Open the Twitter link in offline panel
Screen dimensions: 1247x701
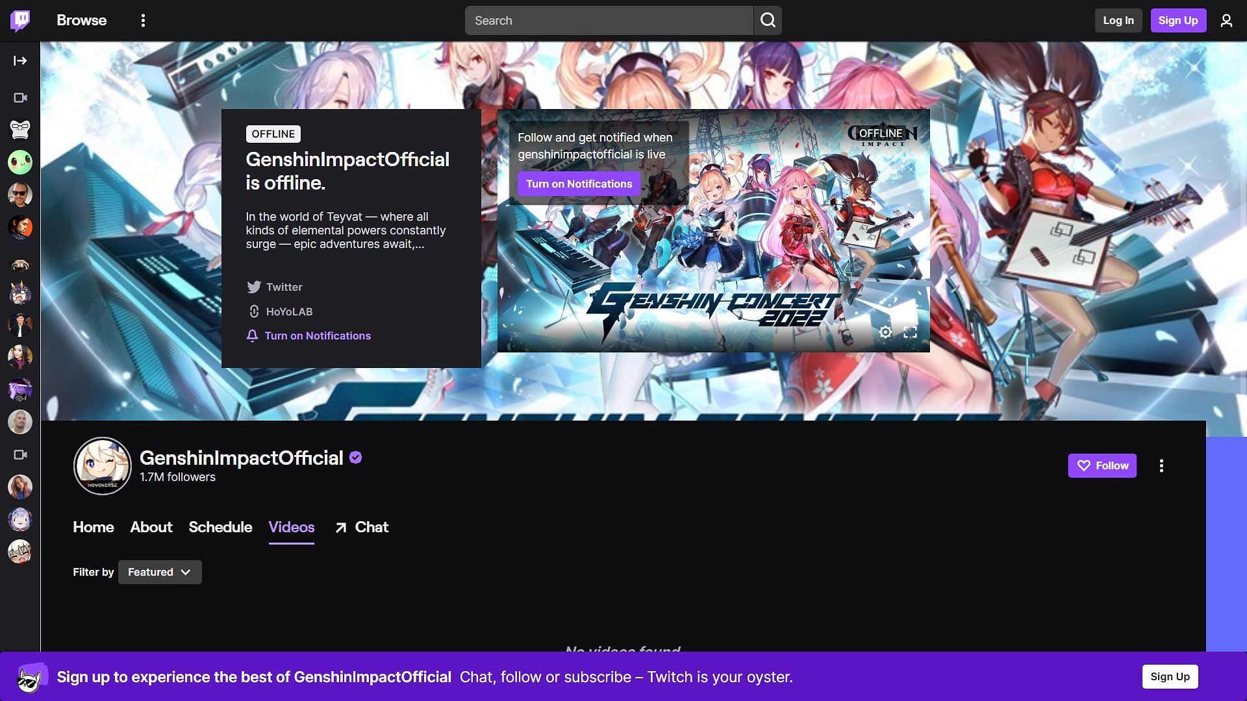(x=275, y=288)
